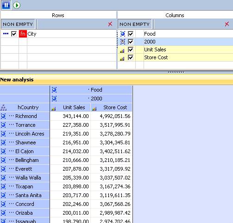Click the pause button in the toolbar

(x=6, y=5)
